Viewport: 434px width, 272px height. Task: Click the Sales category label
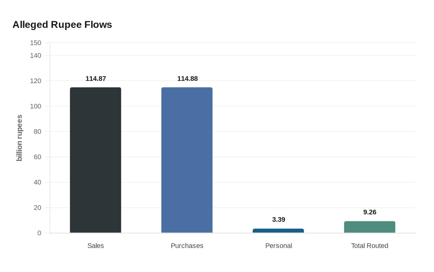95,246
